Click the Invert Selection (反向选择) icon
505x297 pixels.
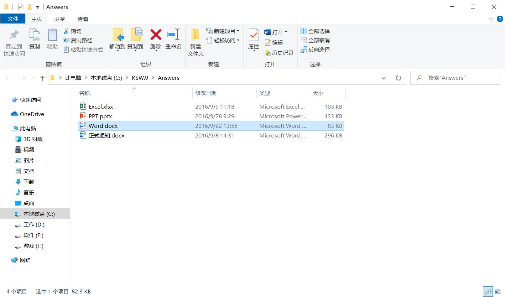(315, 49)
